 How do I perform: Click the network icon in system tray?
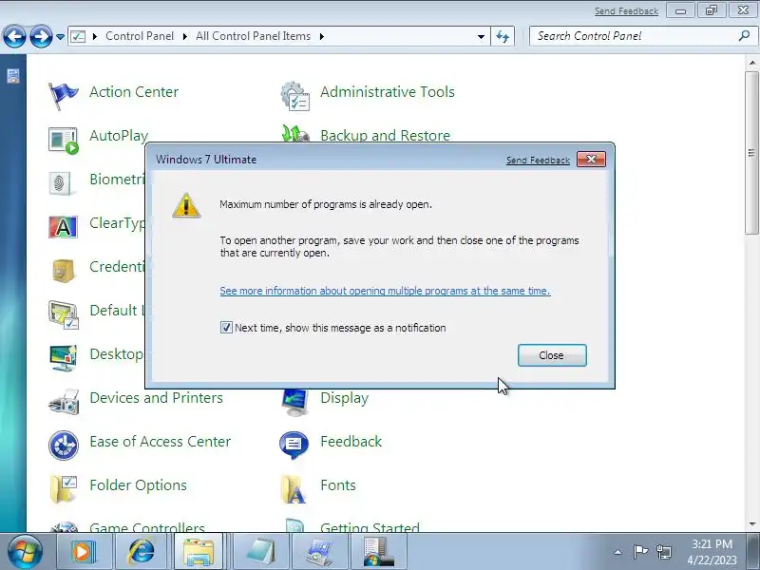tap(663, 552)
